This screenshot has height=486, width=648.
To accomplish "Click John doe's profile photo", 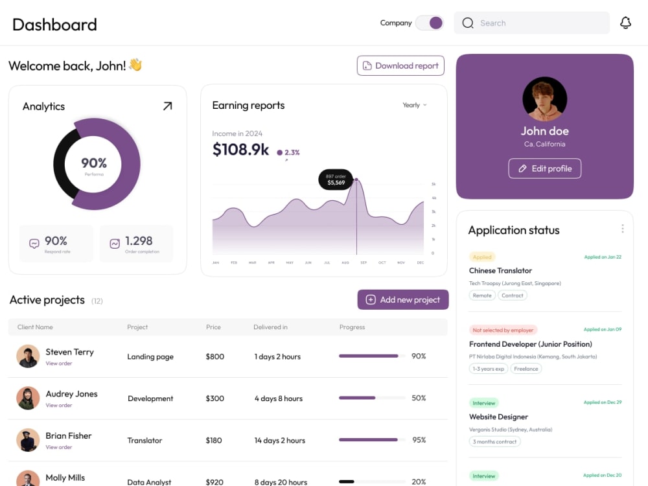I will (545, 98).
